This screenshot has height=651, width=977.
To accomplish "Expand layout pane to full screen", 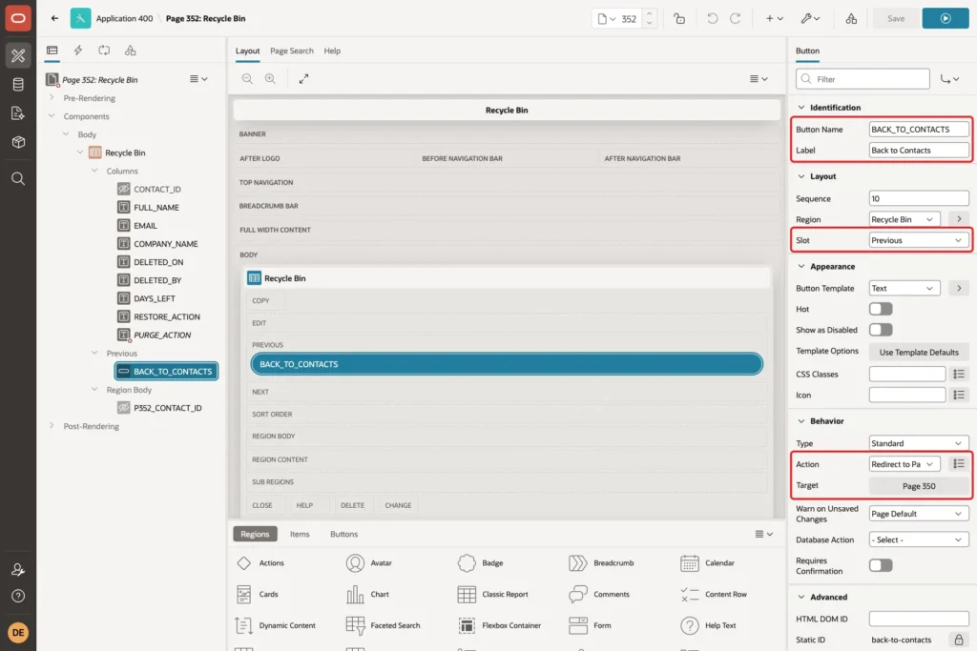I will 303,78.
